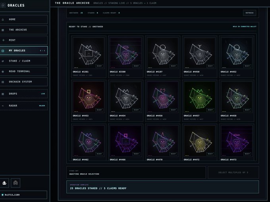The width and height of the screenshot is (270, 202).
Task: Select Oracle #4454 via its Select button
Action: pos(136,110)
